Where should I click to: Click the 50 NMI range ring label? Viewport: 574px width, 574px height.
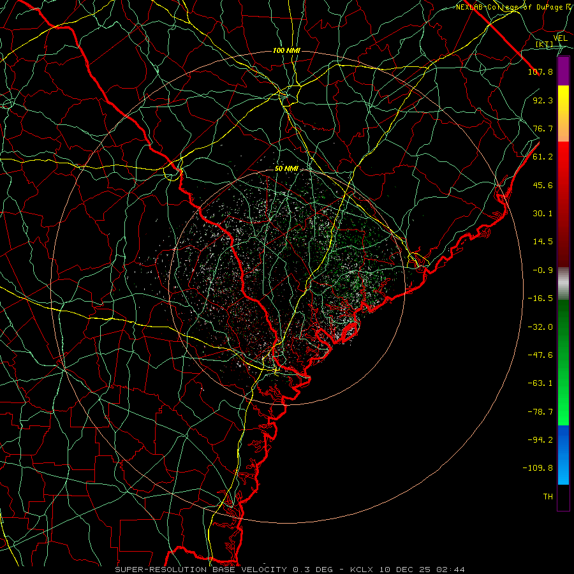click(x=286, y=169)
